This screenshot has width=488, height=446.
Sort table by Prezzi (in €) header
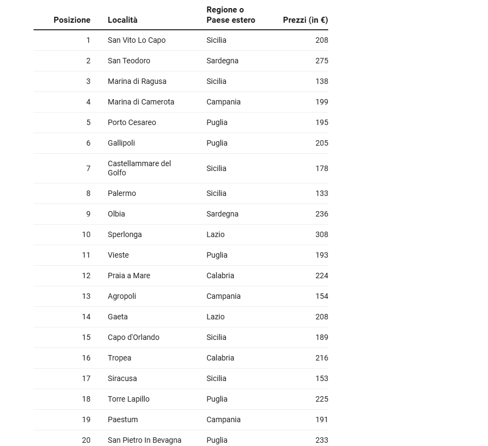point(305,20)
